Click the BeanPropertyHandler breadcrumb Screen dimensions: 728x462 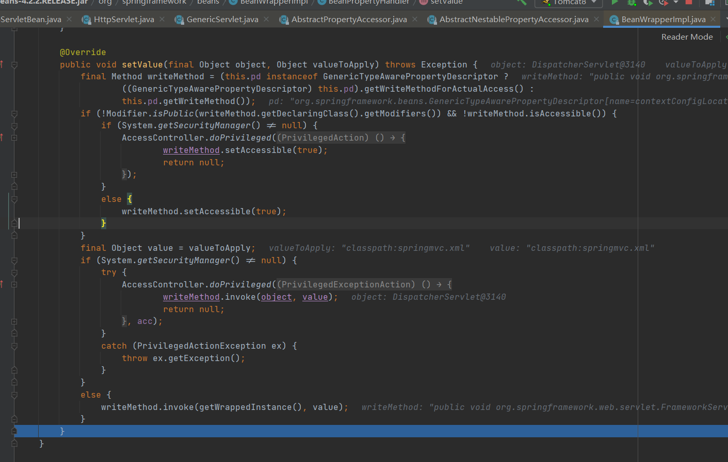click(x=363, y=2)
